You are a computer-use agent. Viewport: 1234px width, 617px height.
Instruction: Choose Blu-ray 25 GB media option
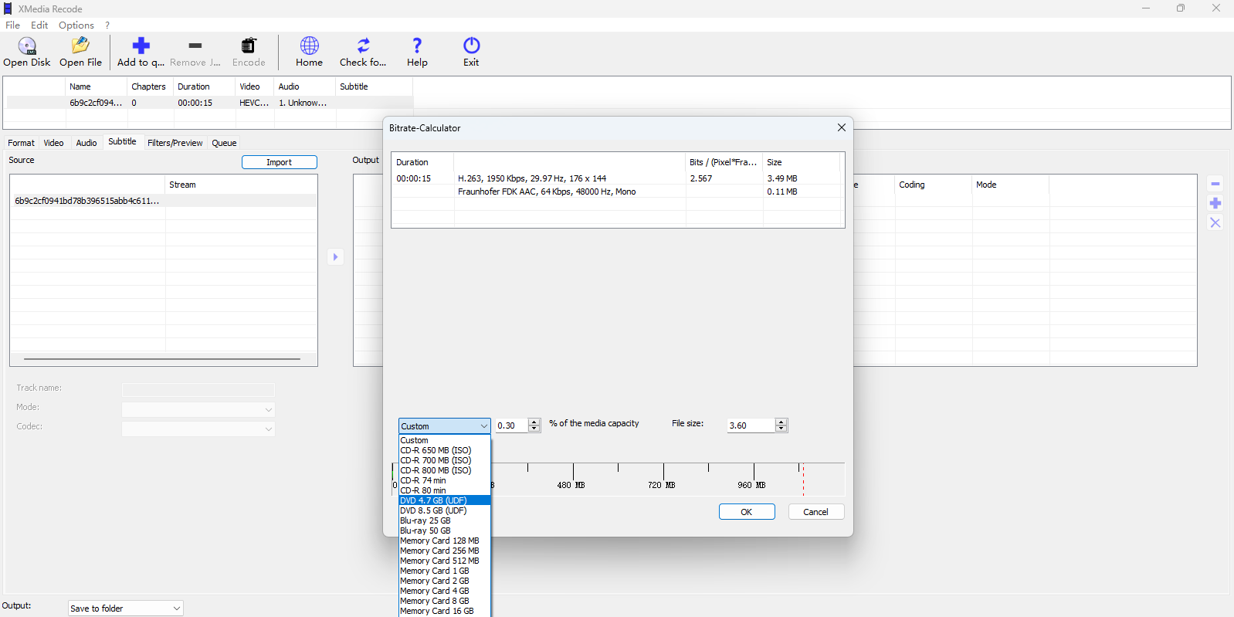[425, 520]
